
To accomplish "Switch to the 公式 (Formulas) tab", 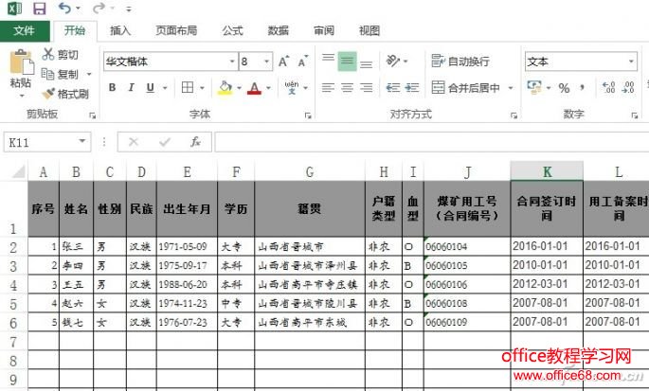I will click(233, 30).
